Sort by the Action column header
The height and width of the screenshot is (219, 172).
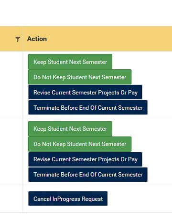(37, 39)
